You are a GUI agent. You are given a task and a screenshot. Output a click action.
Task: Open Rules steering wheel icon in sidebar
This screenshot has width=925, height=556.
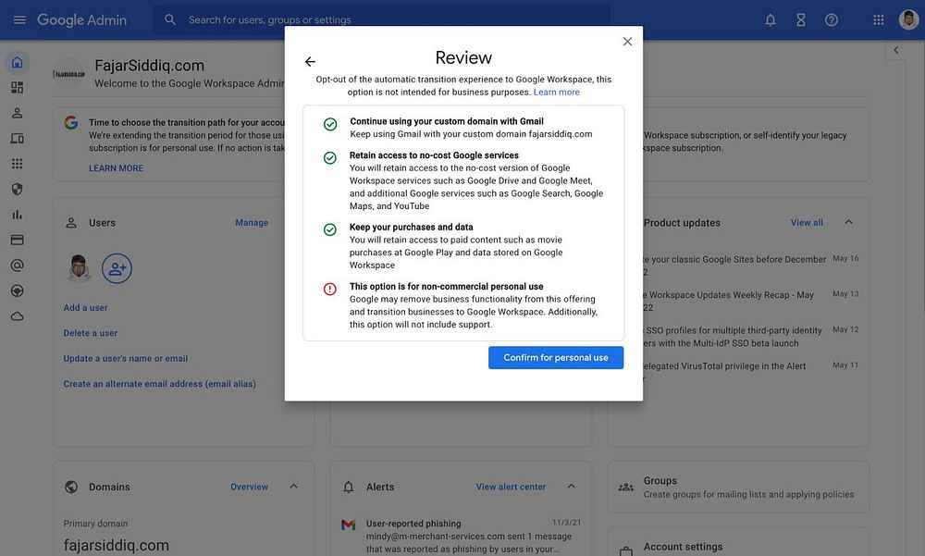[17, 290]
